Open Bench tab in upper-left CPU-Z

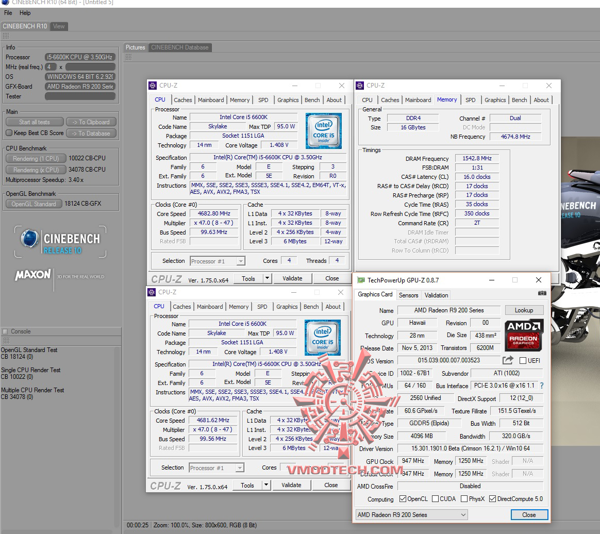(x=312, y=100)
